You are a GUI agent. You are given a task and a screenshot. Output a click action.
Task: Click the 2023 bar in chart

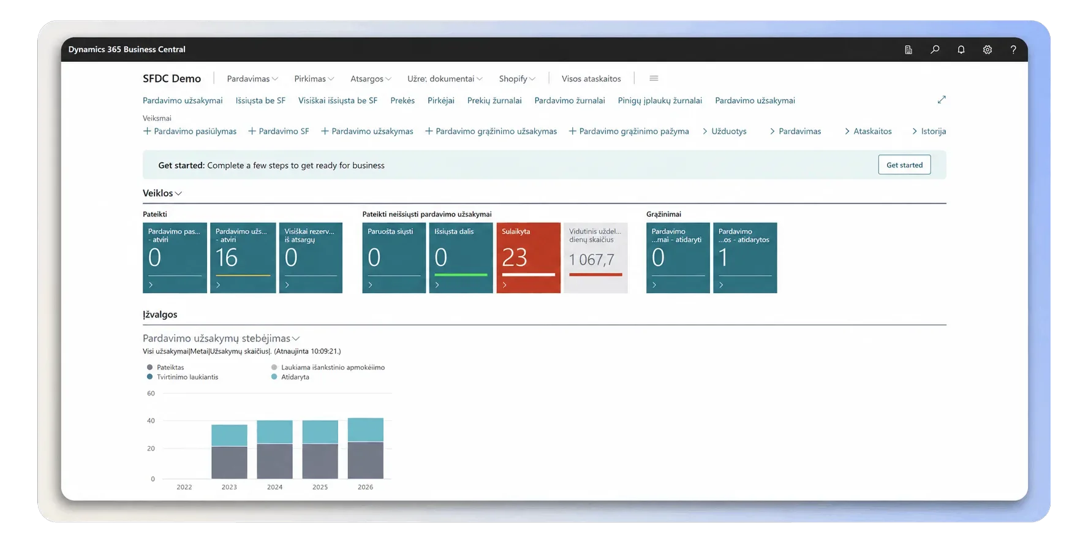(229, 452)
